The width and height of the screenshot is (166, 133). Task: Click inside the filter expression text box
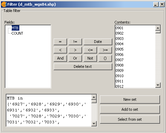[49, 110]
